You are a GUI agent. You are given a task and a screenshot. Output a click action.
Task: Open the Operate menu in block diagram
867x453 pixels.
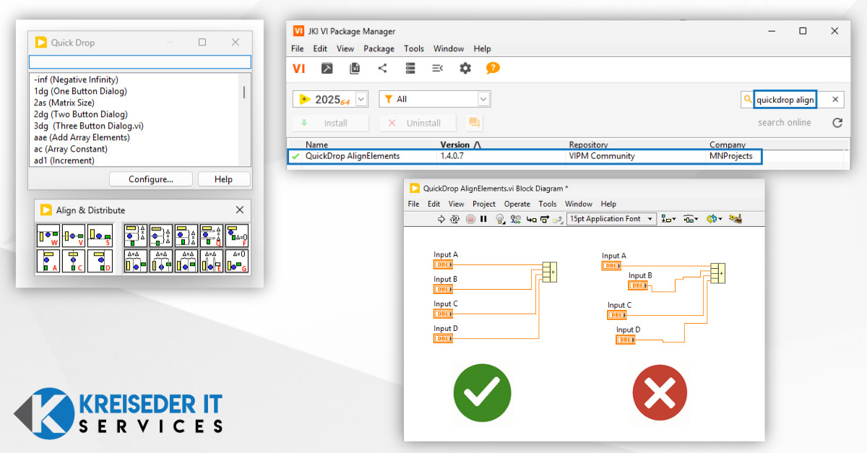point(517,204)
